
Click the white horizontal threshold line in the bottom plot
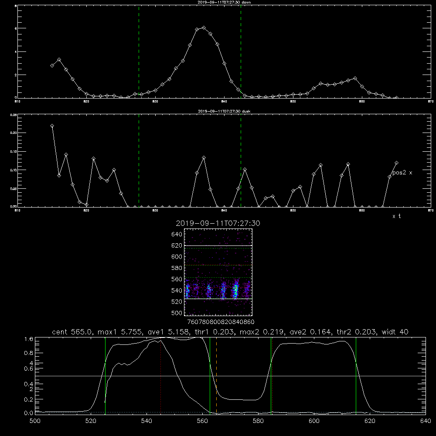click(230, 376)
